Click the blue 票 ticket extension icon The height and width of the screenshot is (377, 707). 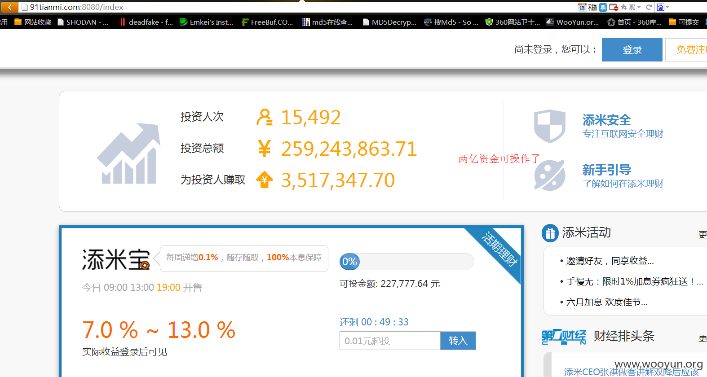tap(603, 7)
